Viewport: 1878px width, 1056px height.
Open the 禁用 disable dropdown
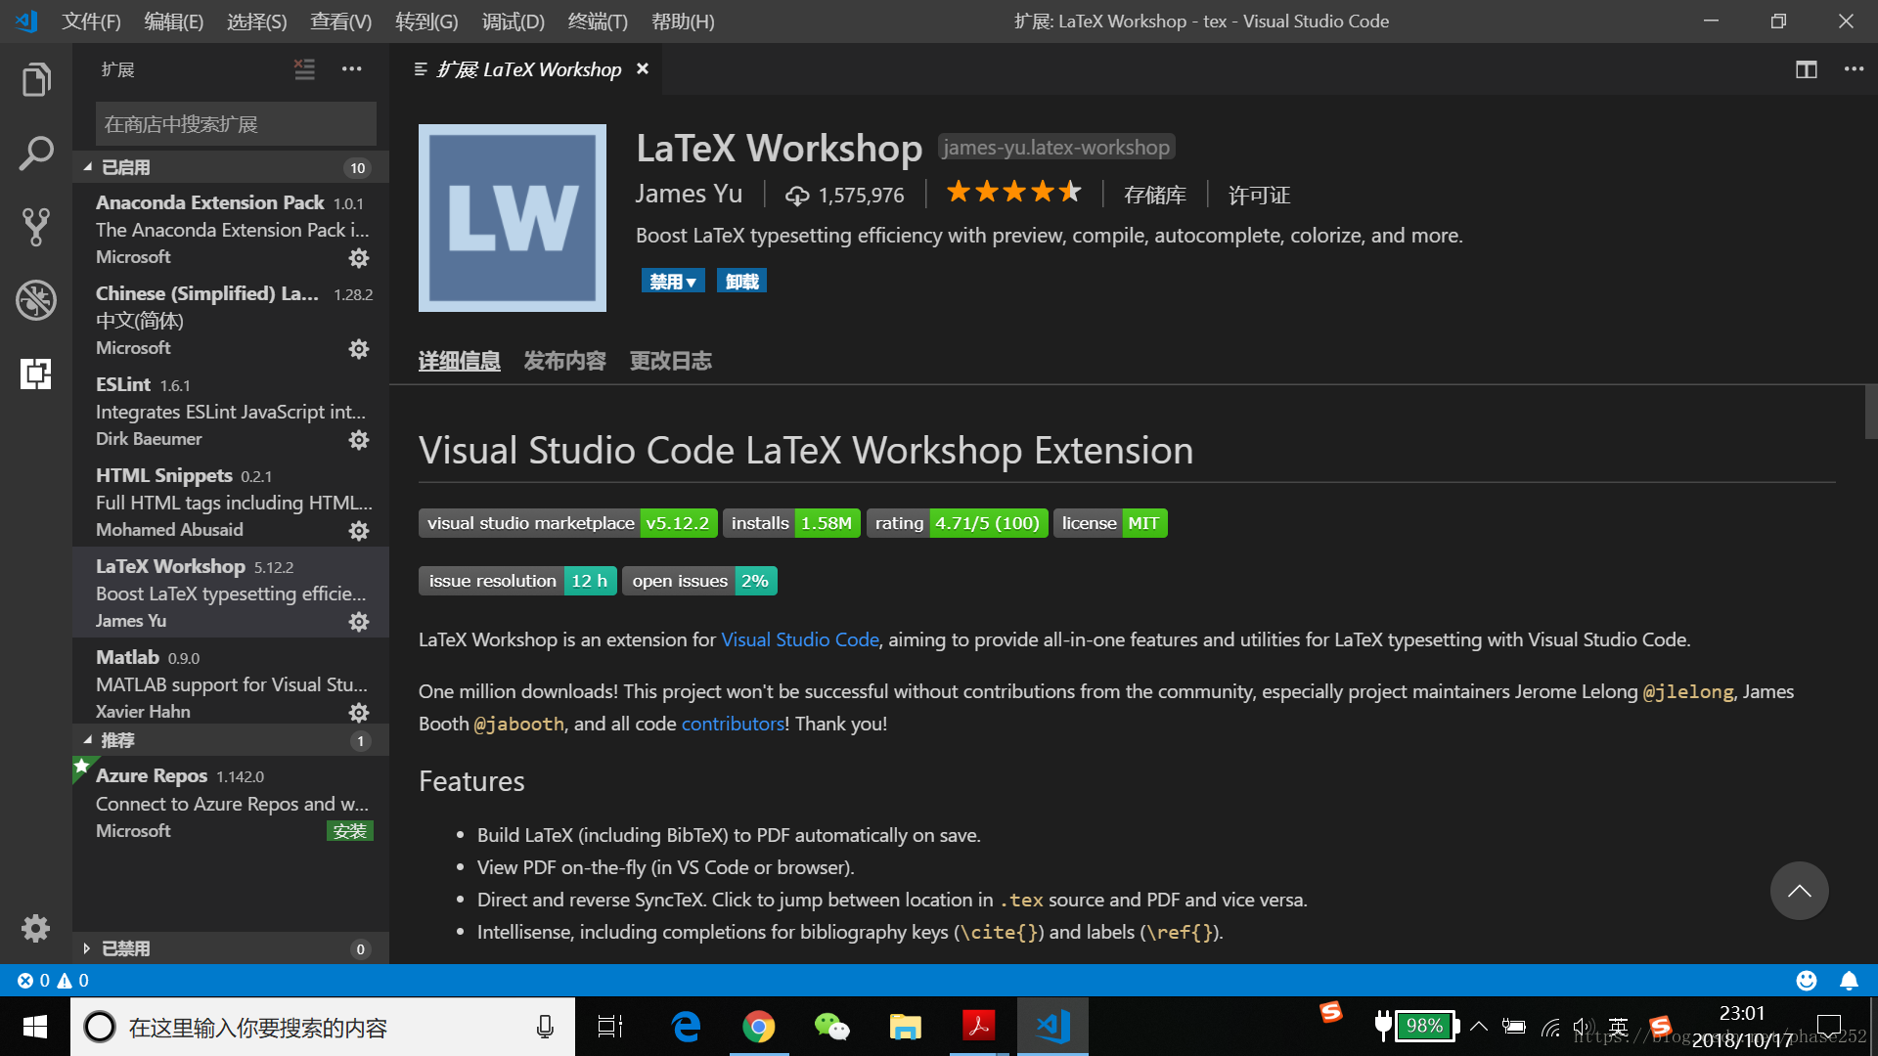click(x=673, y=282)
